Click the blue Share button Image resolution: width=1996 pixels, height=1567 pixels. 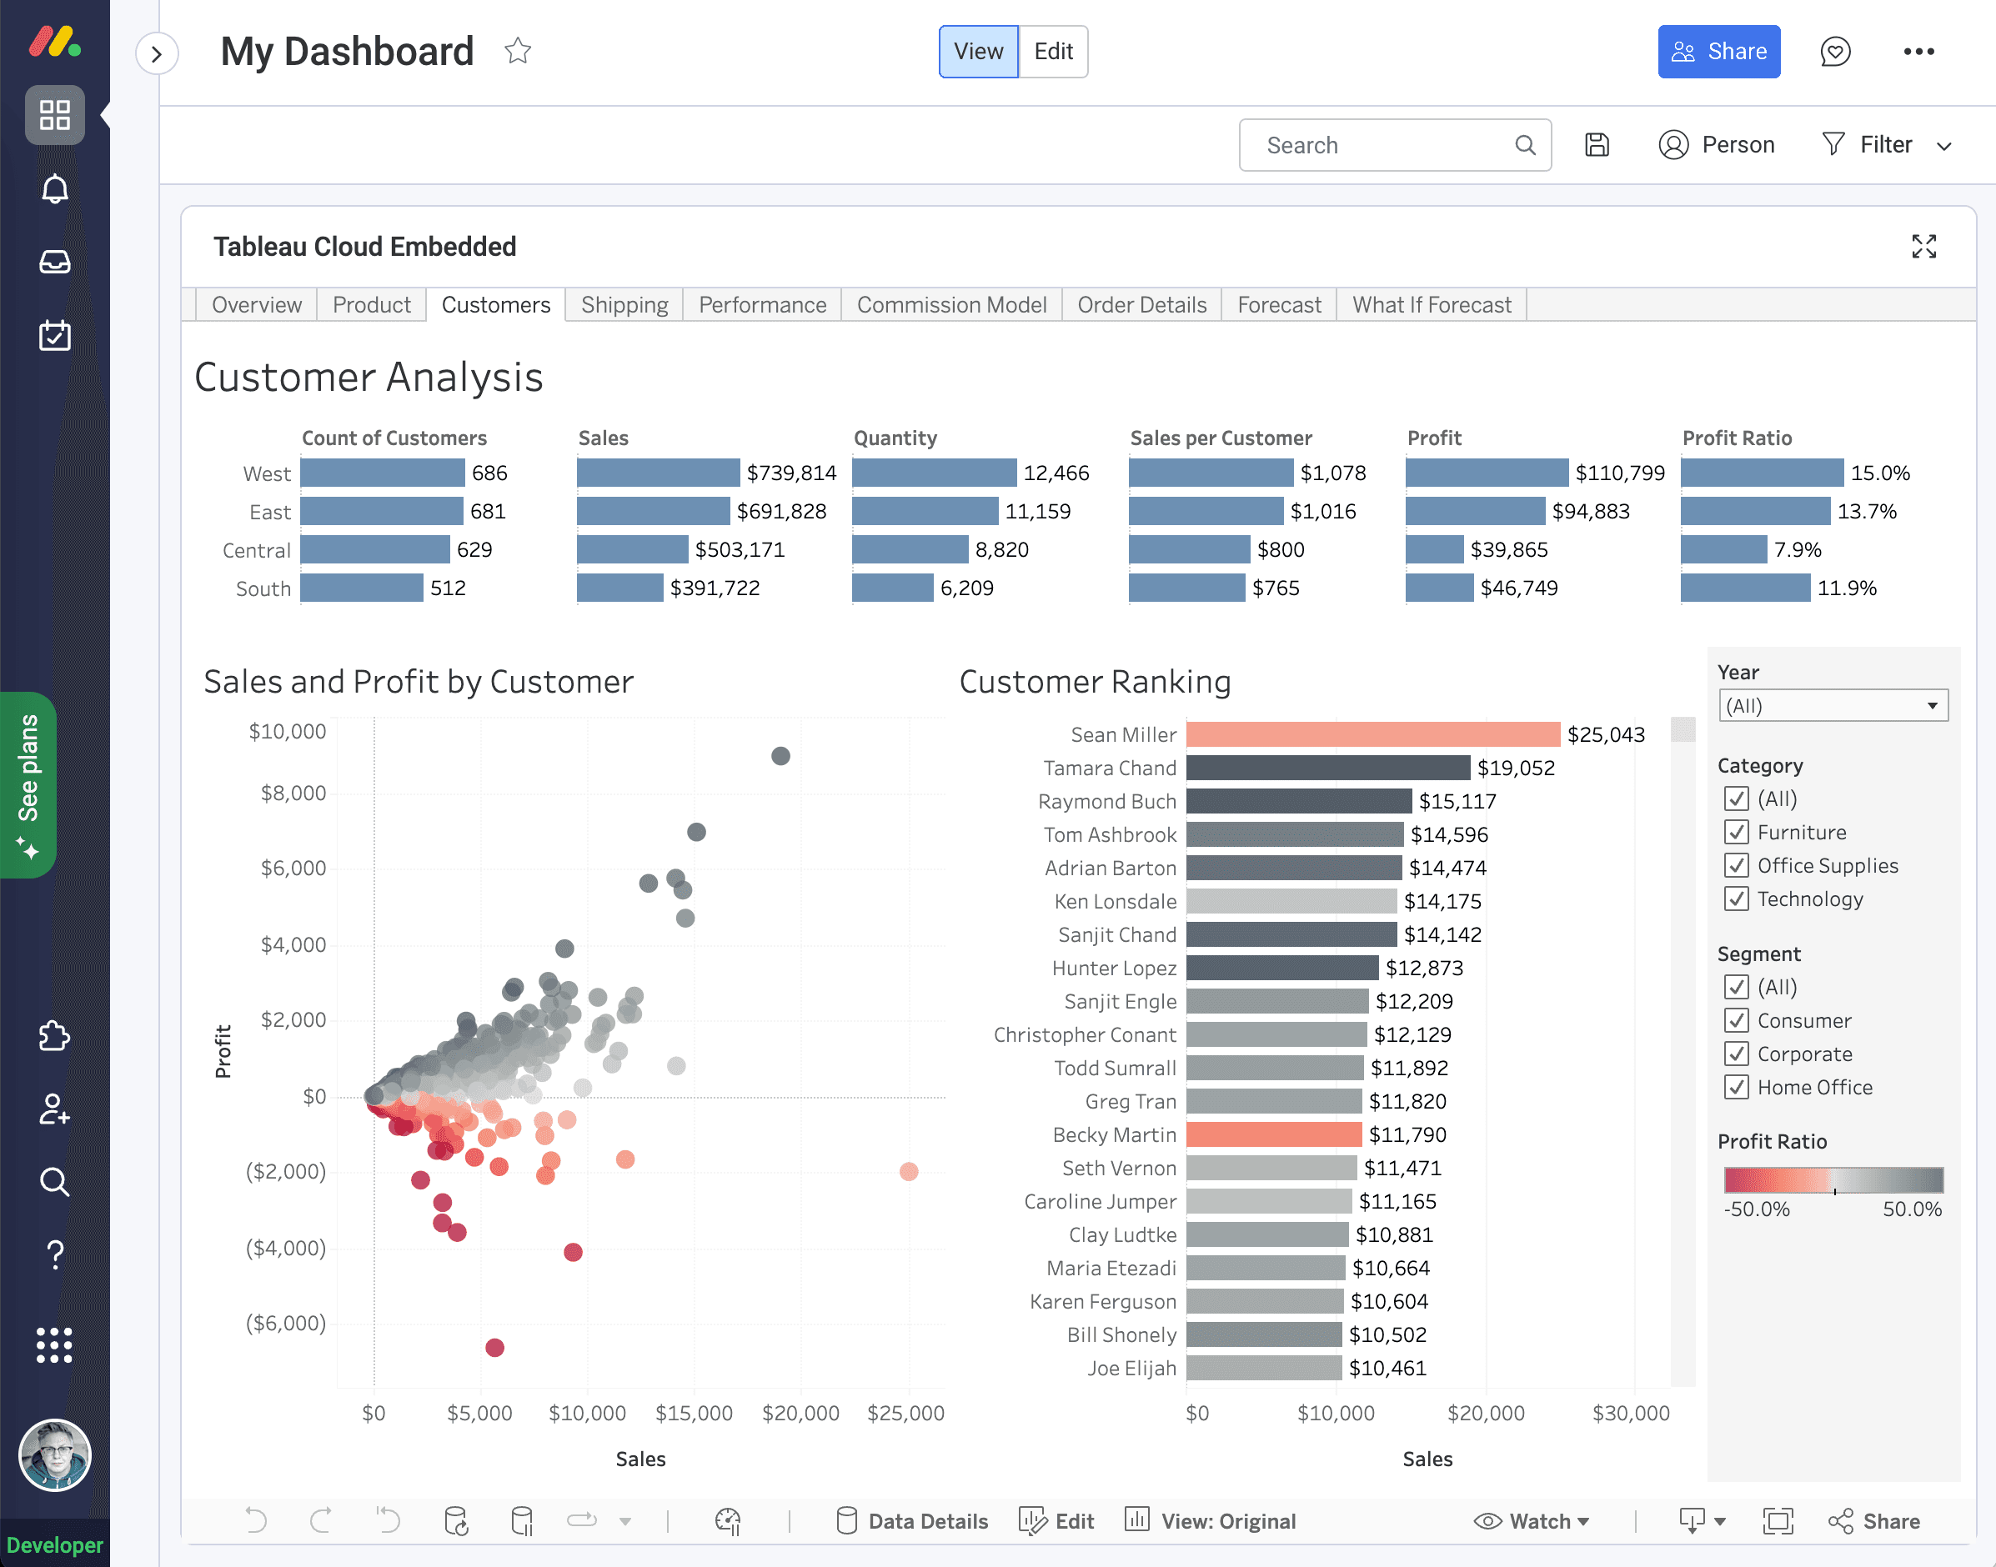[1719, 52]
